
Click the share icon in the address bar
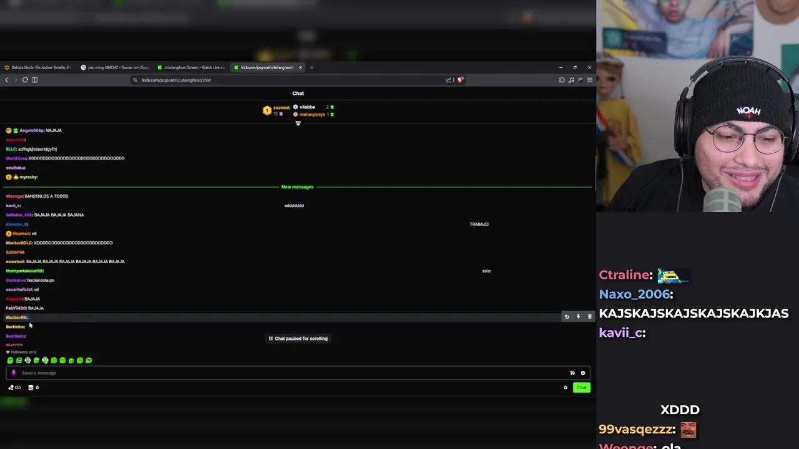[x=448, y=80]
